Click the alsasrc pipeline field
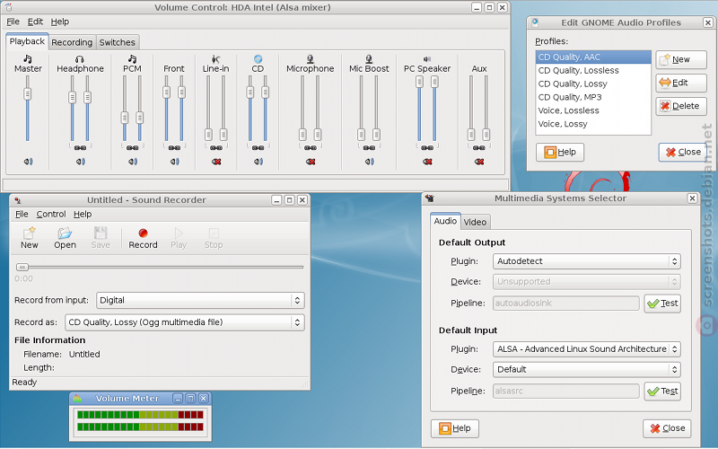718x449 pixels. tap(566, 392)
